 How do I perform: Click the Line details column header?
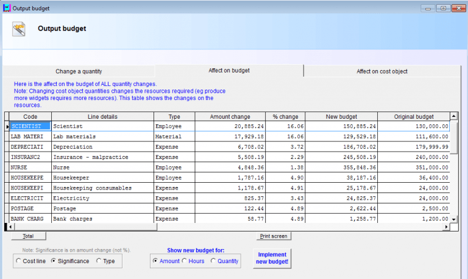click(x=102, y=117)
